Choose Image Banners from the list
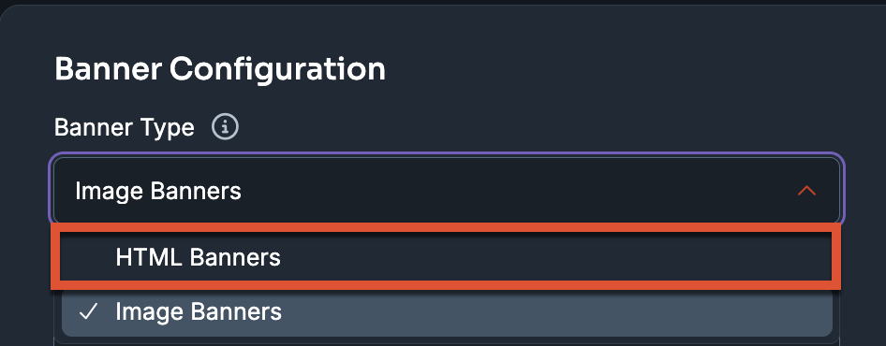 point(447,311)
